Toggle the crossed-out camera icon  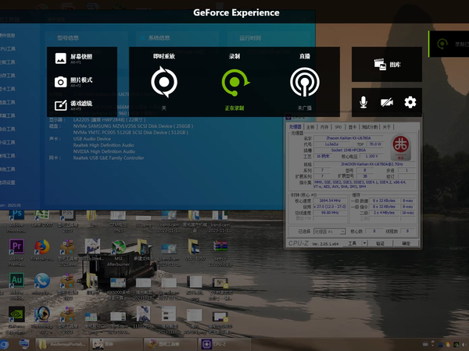tap(387, 102)
